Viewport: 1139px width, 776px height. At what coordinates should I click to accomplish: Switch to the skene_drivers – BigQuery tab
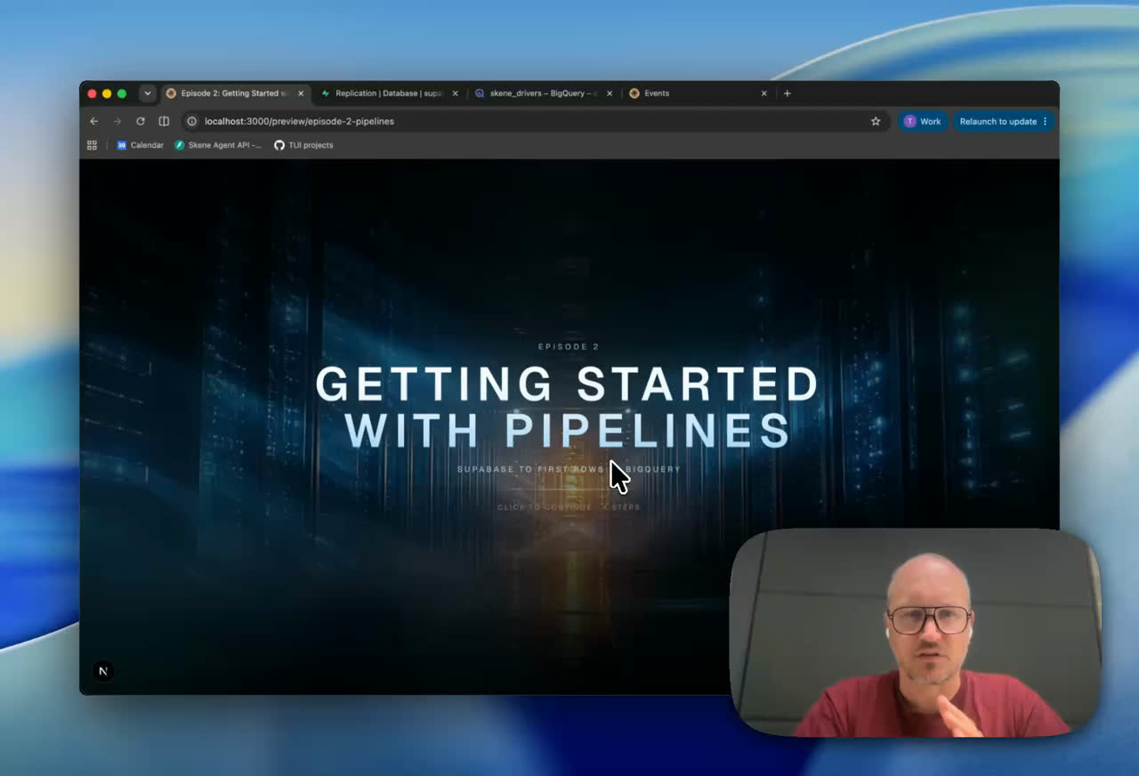543,93
